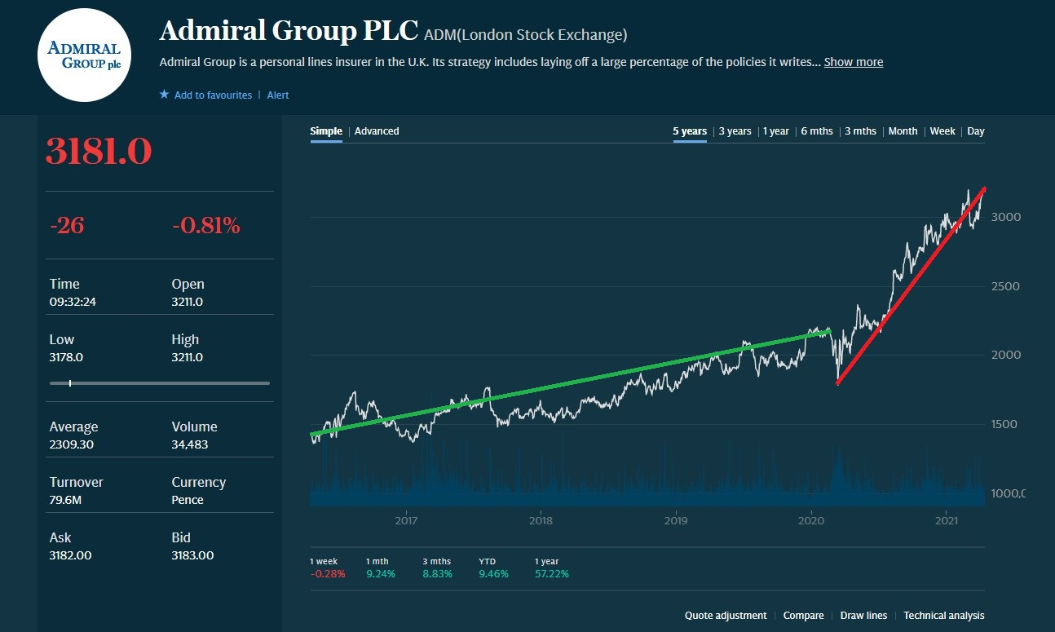Switch to the Day chart range
This screenshot has height=632, width=1055.
976,131
